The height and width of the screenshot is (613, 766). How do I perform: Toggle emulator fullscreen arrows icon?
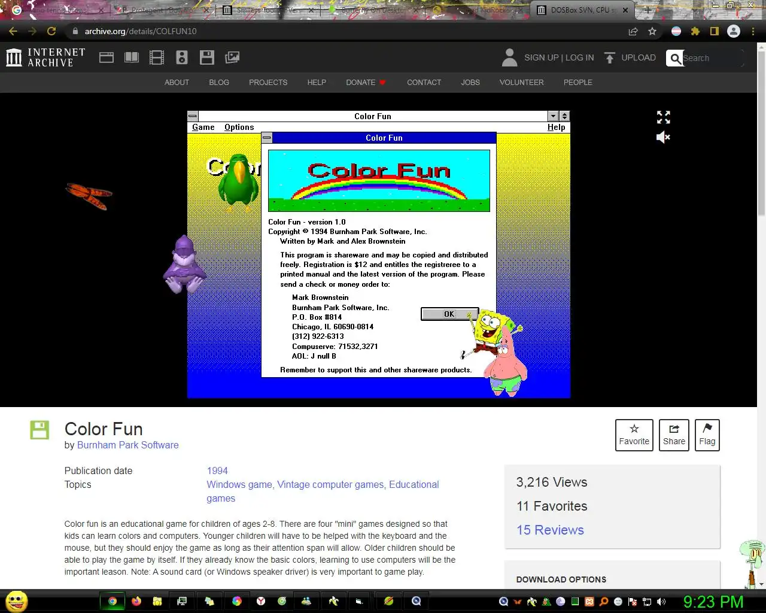tap(663, 117)
